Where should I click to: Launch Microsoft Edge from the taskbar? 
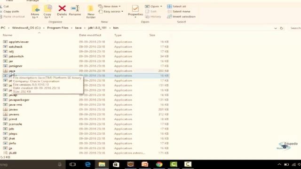(x=88, y=164)
